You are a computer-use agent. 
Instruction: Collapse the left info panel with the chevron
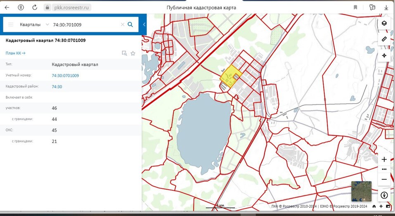[144, 25]
